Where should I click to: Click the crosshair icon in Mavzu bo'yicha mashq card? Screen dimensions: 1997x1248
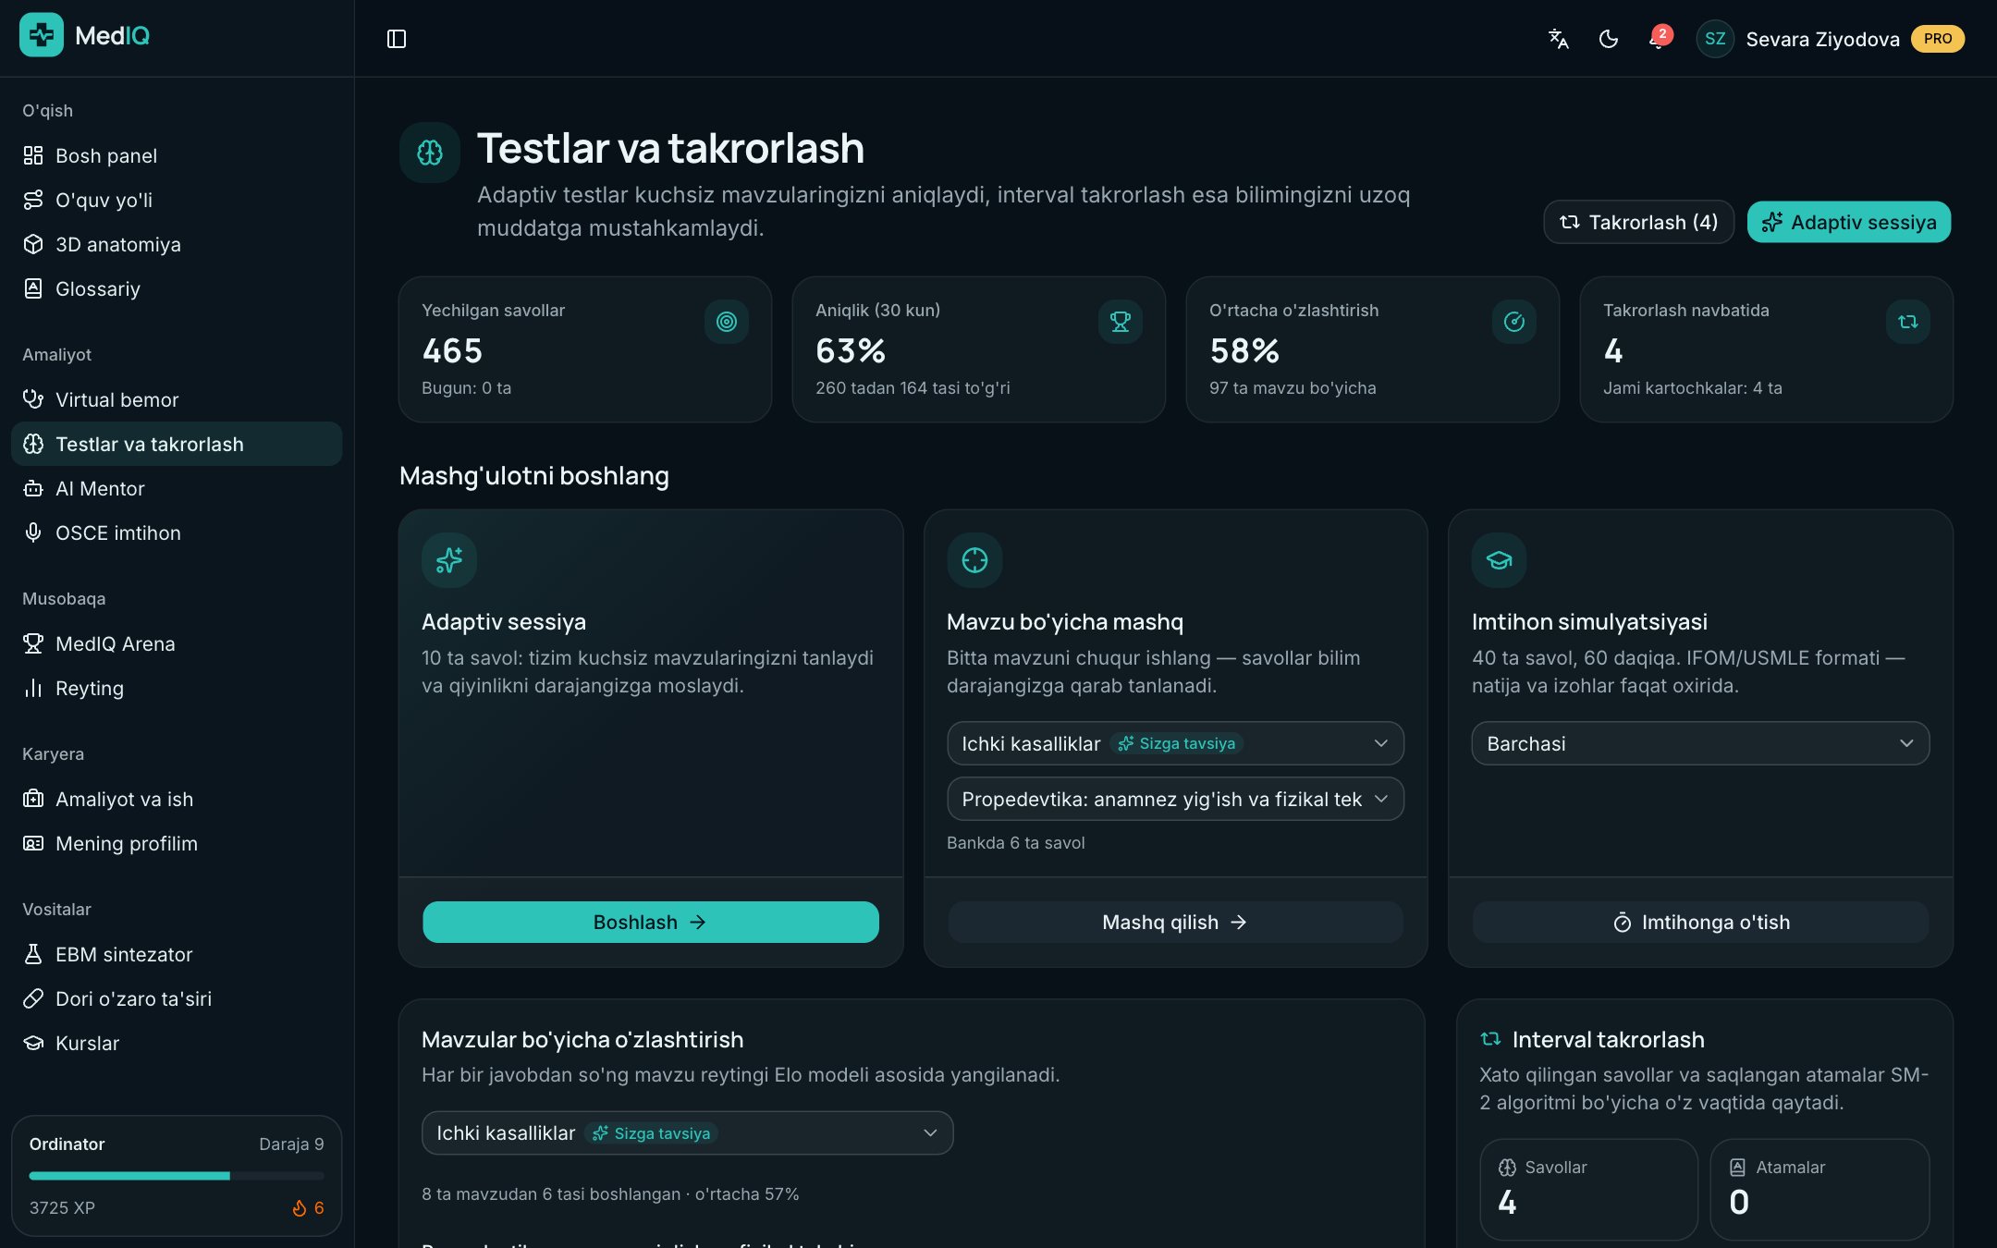(x=974, y=560)
